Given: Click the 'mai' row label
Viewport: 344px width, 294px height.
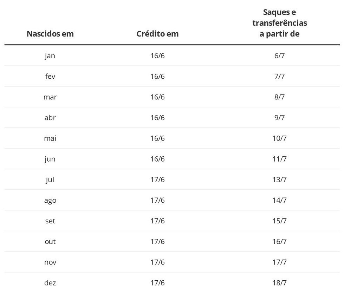Looking at the screenshot, I should point(50,138).
